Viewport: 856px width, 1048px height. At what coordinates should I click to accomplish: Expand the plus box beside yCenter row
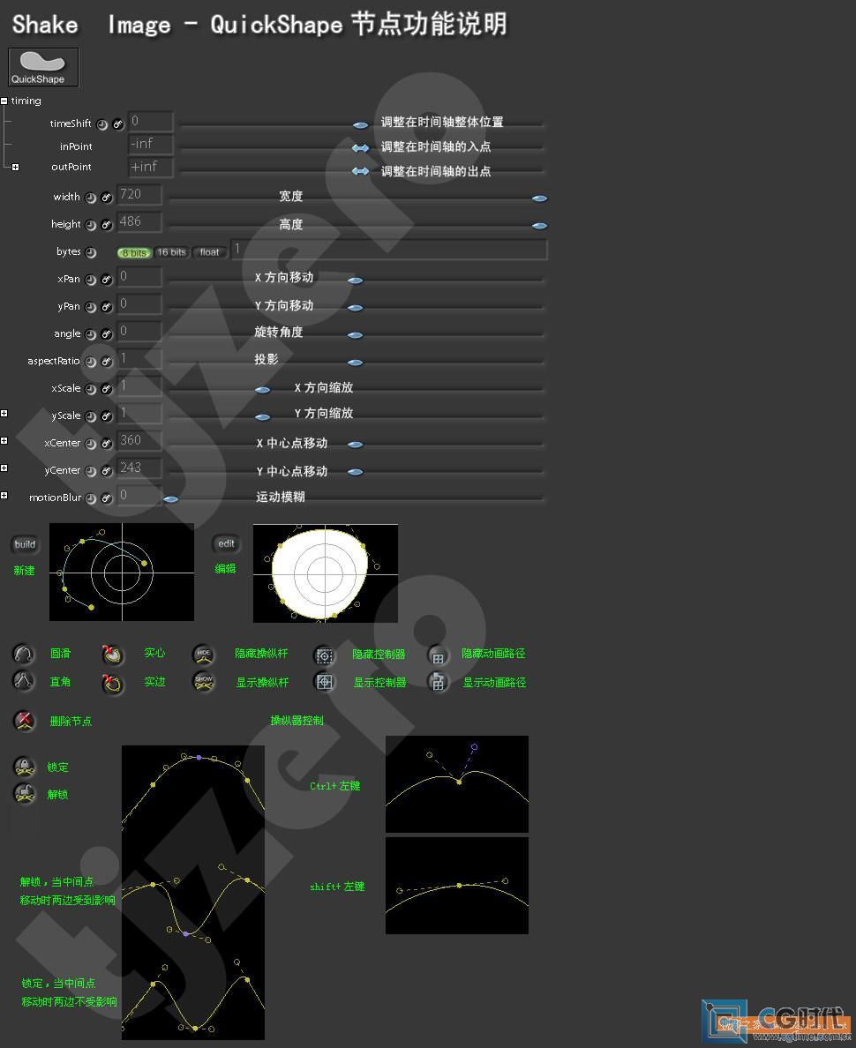coord(4,468)
